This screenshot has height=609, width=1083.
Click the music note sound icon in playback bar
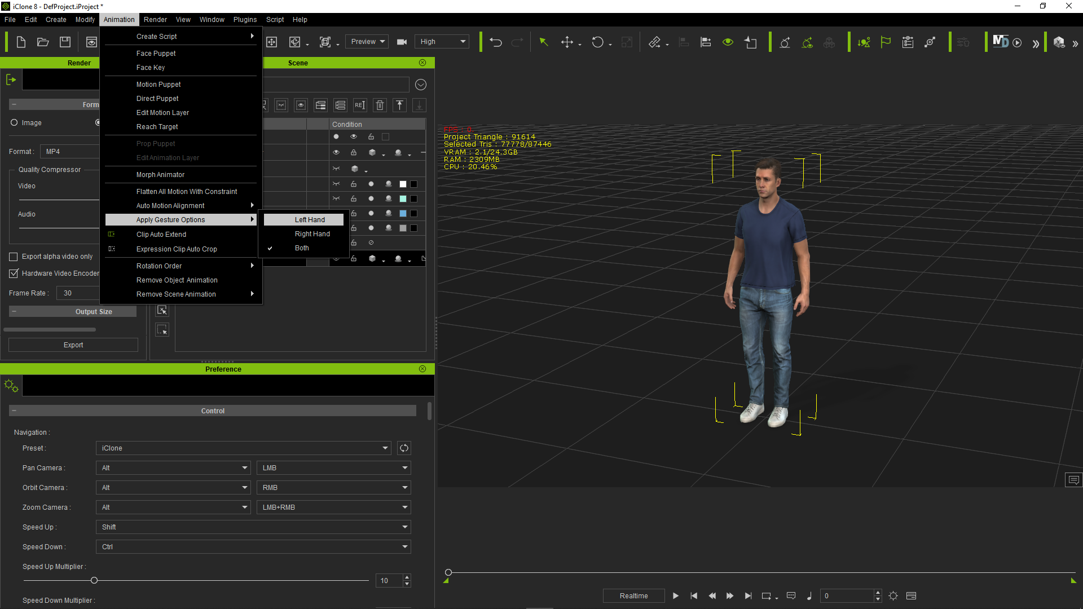809,596
